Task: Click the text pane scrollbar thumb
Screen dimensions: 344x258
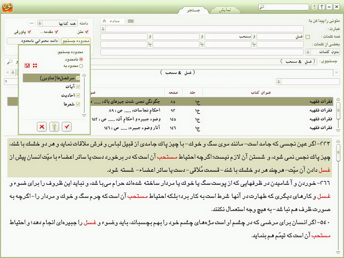Action: click(x=338, y=152)
